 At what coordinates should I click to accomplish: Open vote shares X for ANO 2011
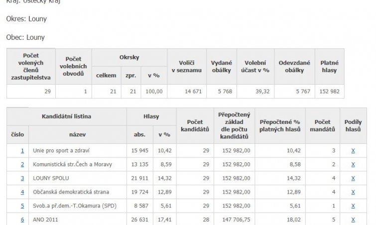(x=353, y=220)
